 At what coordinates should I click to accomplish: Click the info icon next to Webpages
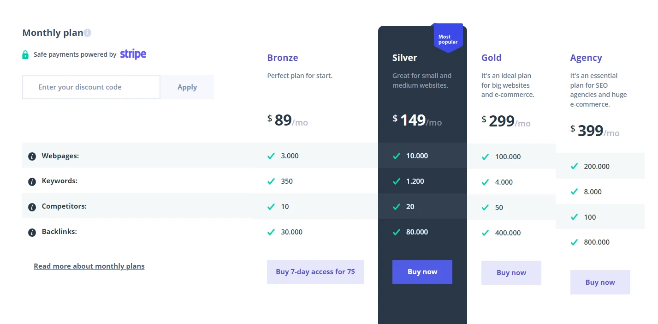point(32,156)
